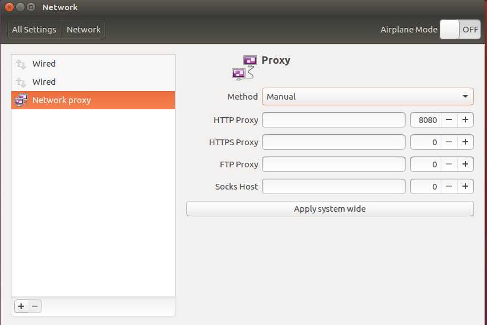Click the HTTPS Proxy label
Screen dimensions: 487x325
(x=234, y=142)
